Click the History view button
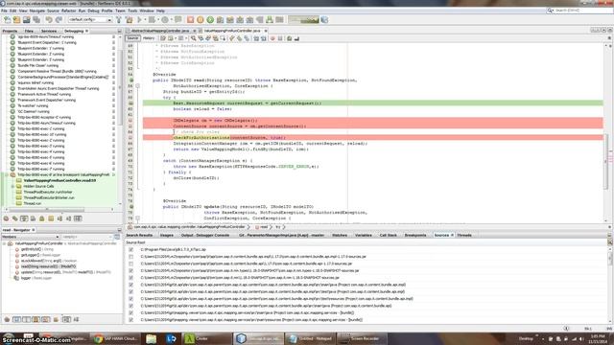 (x=149, y=38)
